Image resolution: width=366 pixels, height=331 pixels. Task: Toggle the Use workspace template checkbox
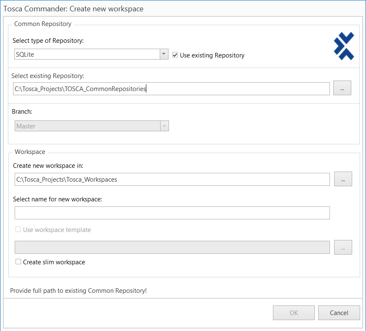point(18,229)
